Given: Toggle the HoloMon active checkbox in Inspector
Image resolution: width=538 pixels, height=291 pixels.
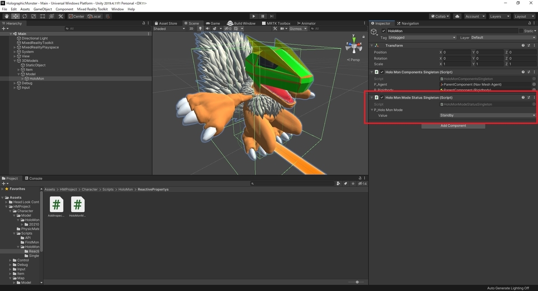Looking at the screenshot, I should (x=384, y=30).
